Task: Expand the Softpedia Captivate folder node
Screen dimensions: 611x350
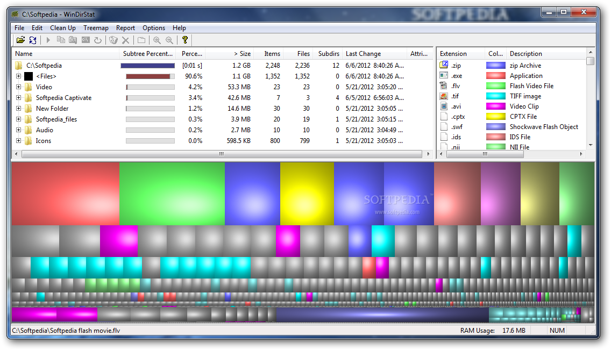Action: point(18,98)
